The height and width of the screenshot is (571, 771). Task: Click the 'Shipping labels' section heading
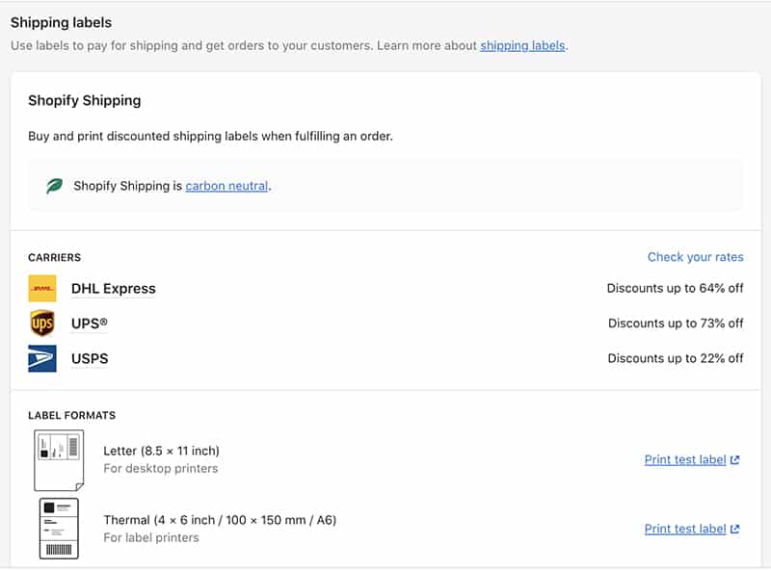pos(61,22)
